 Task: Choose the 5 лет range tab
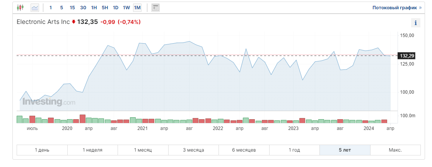(x=345, y=150)
